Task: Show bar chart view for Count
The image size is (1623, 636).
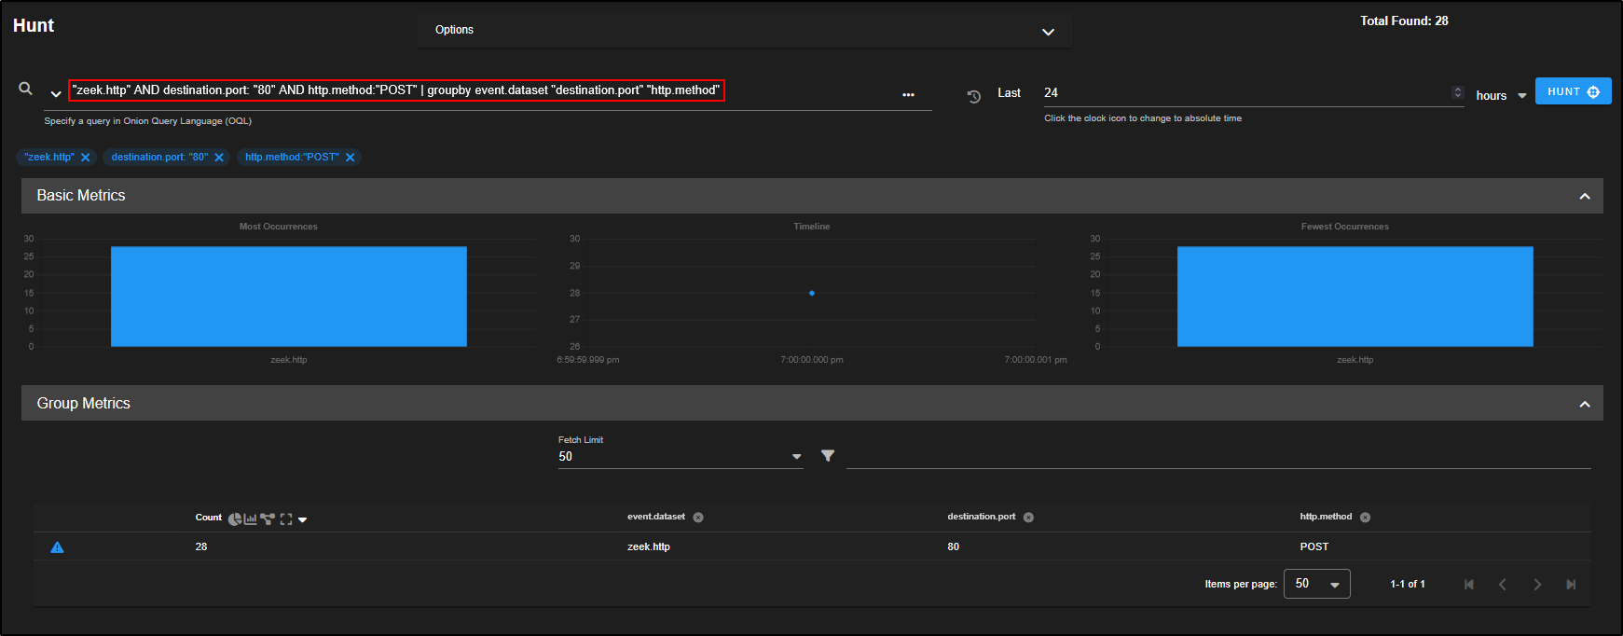Action: 250,519
